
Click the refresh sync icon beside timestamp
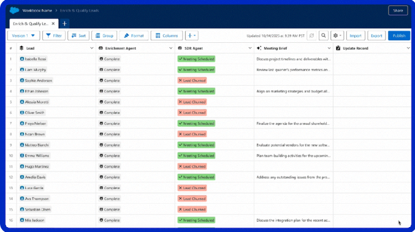[x=311, y=36]
